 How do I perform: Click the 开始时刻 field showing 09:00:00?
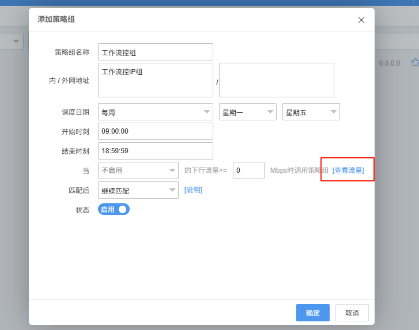[156, 131]
